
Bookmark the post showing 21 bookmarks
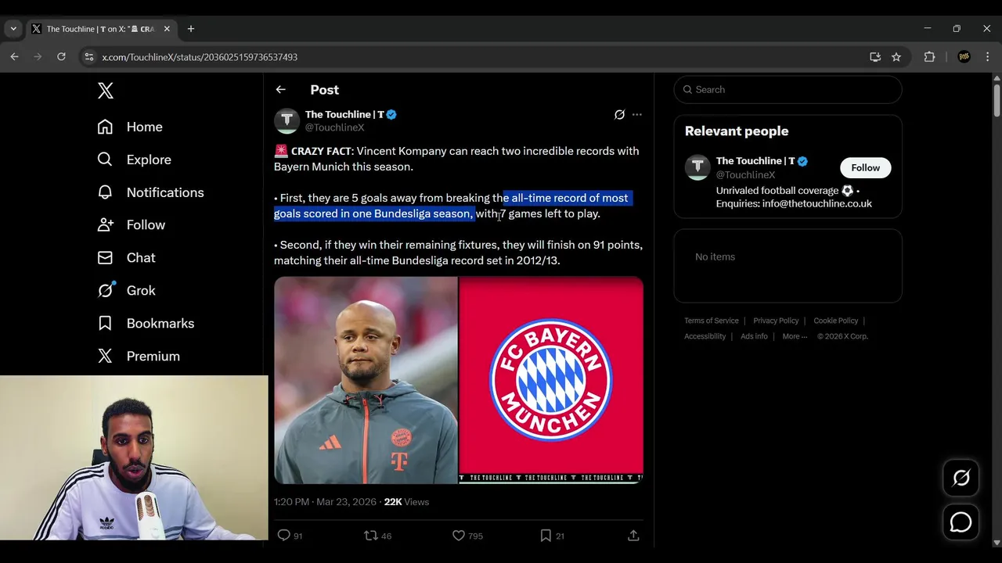552,536
